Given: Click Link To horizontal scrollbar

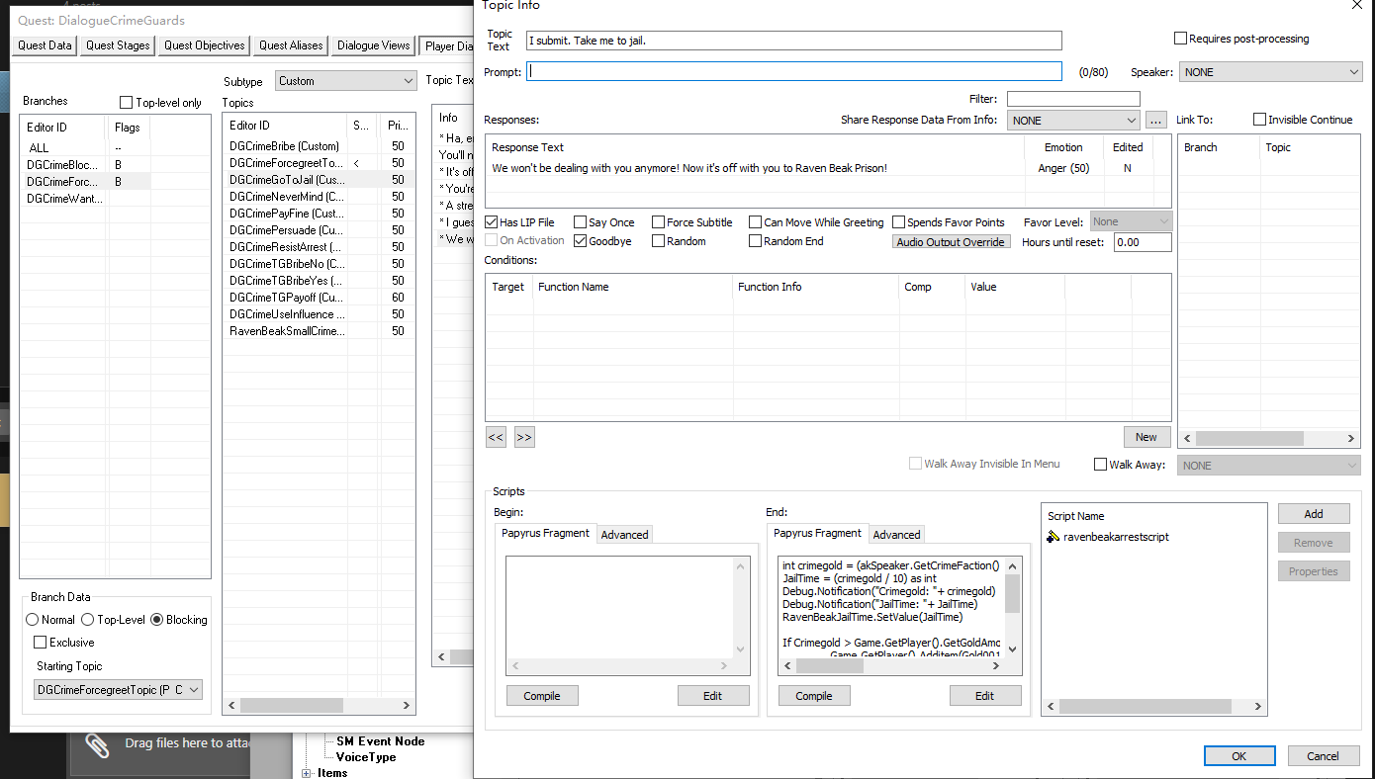Looking at the screenshot, I should point(1269,438).
